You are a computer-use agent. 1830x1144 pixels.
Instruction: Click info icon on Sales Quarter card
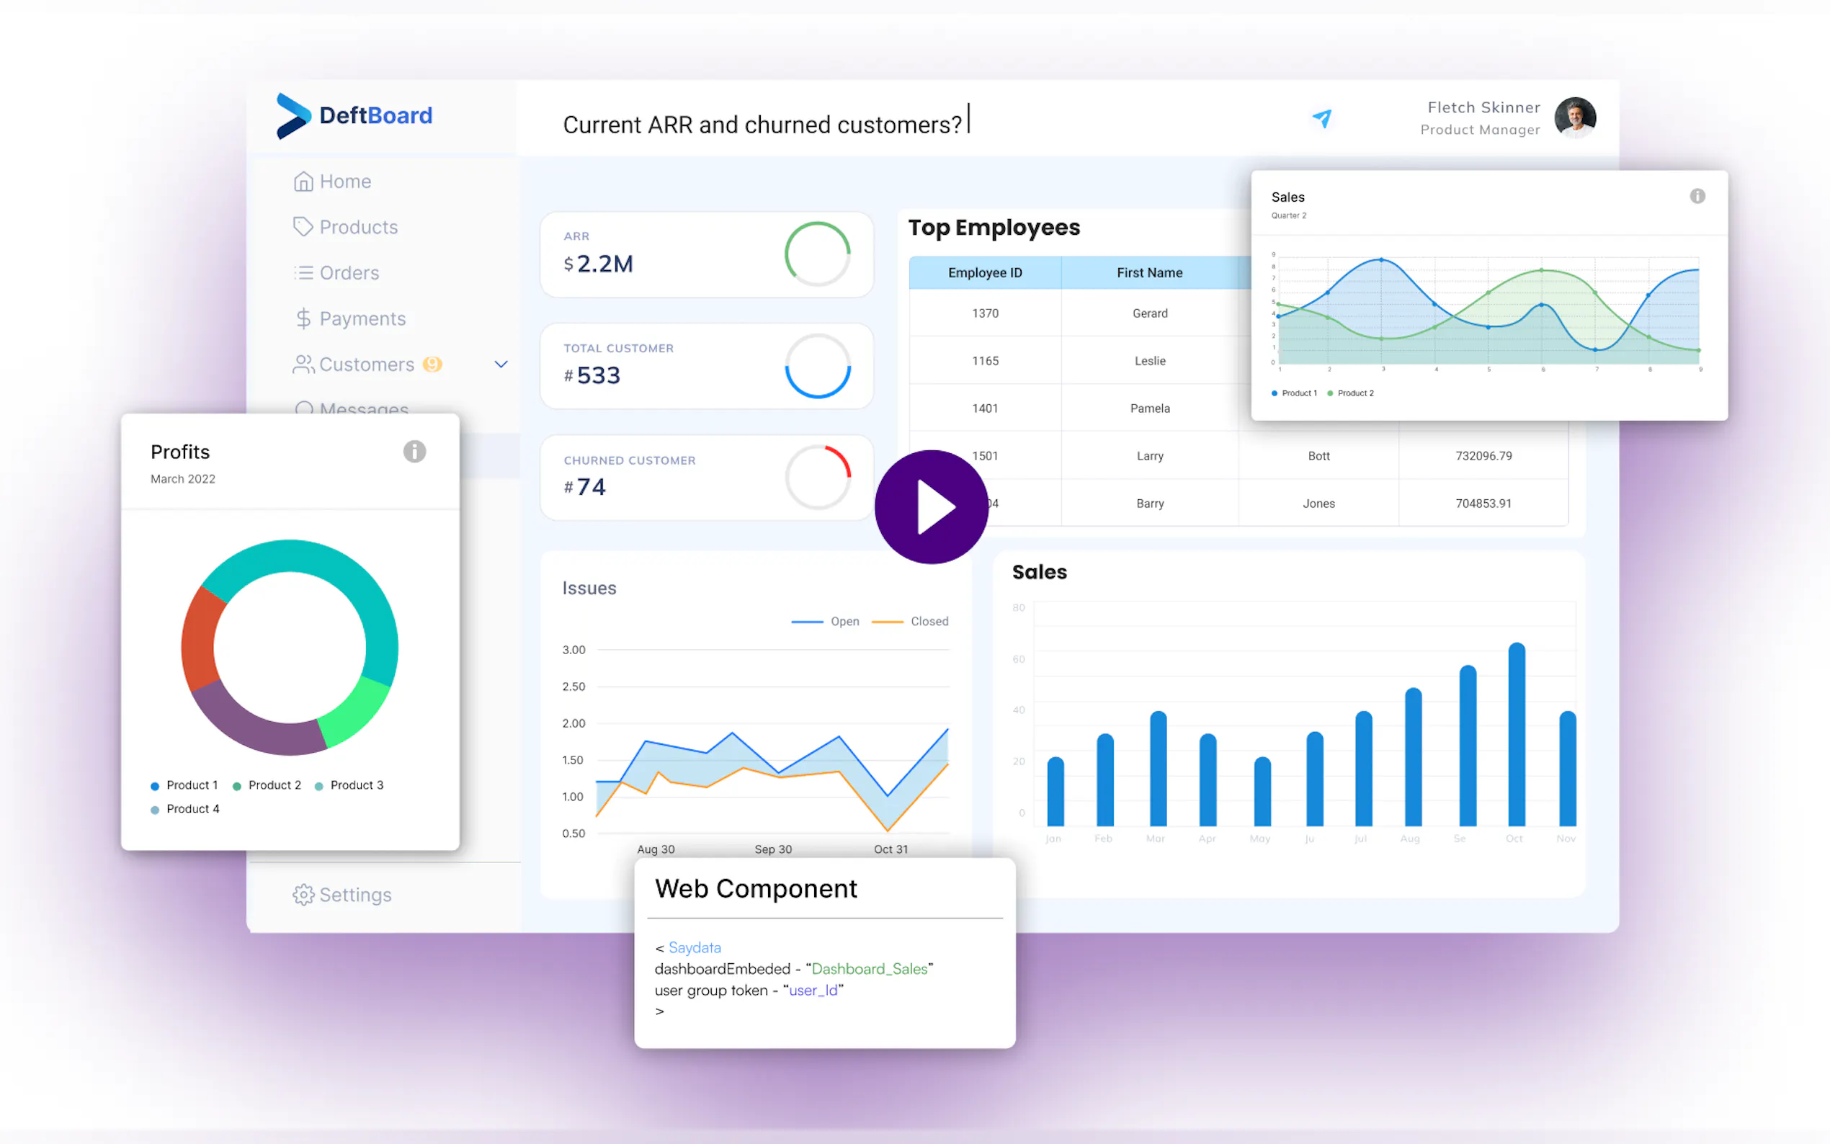tap(1697, 197)
